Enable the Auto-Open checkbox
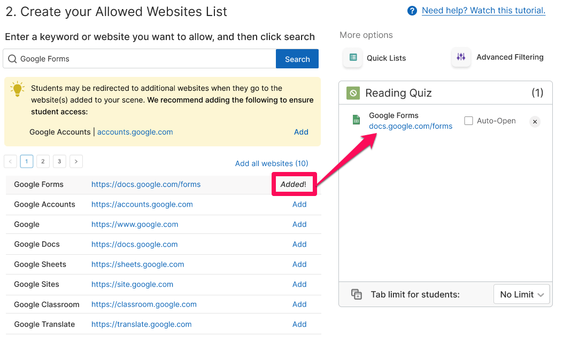Screen dimensions: 571x337 (x=468, y=121)
